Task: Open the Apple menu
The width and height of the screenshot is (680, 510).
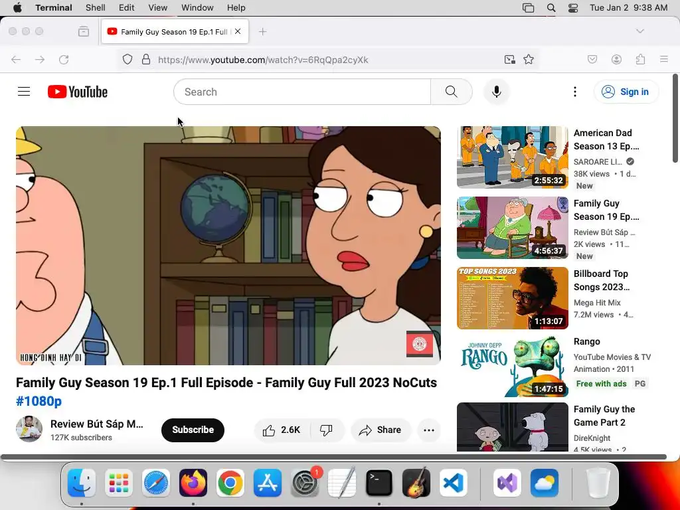Action: (x=17, y=7)
